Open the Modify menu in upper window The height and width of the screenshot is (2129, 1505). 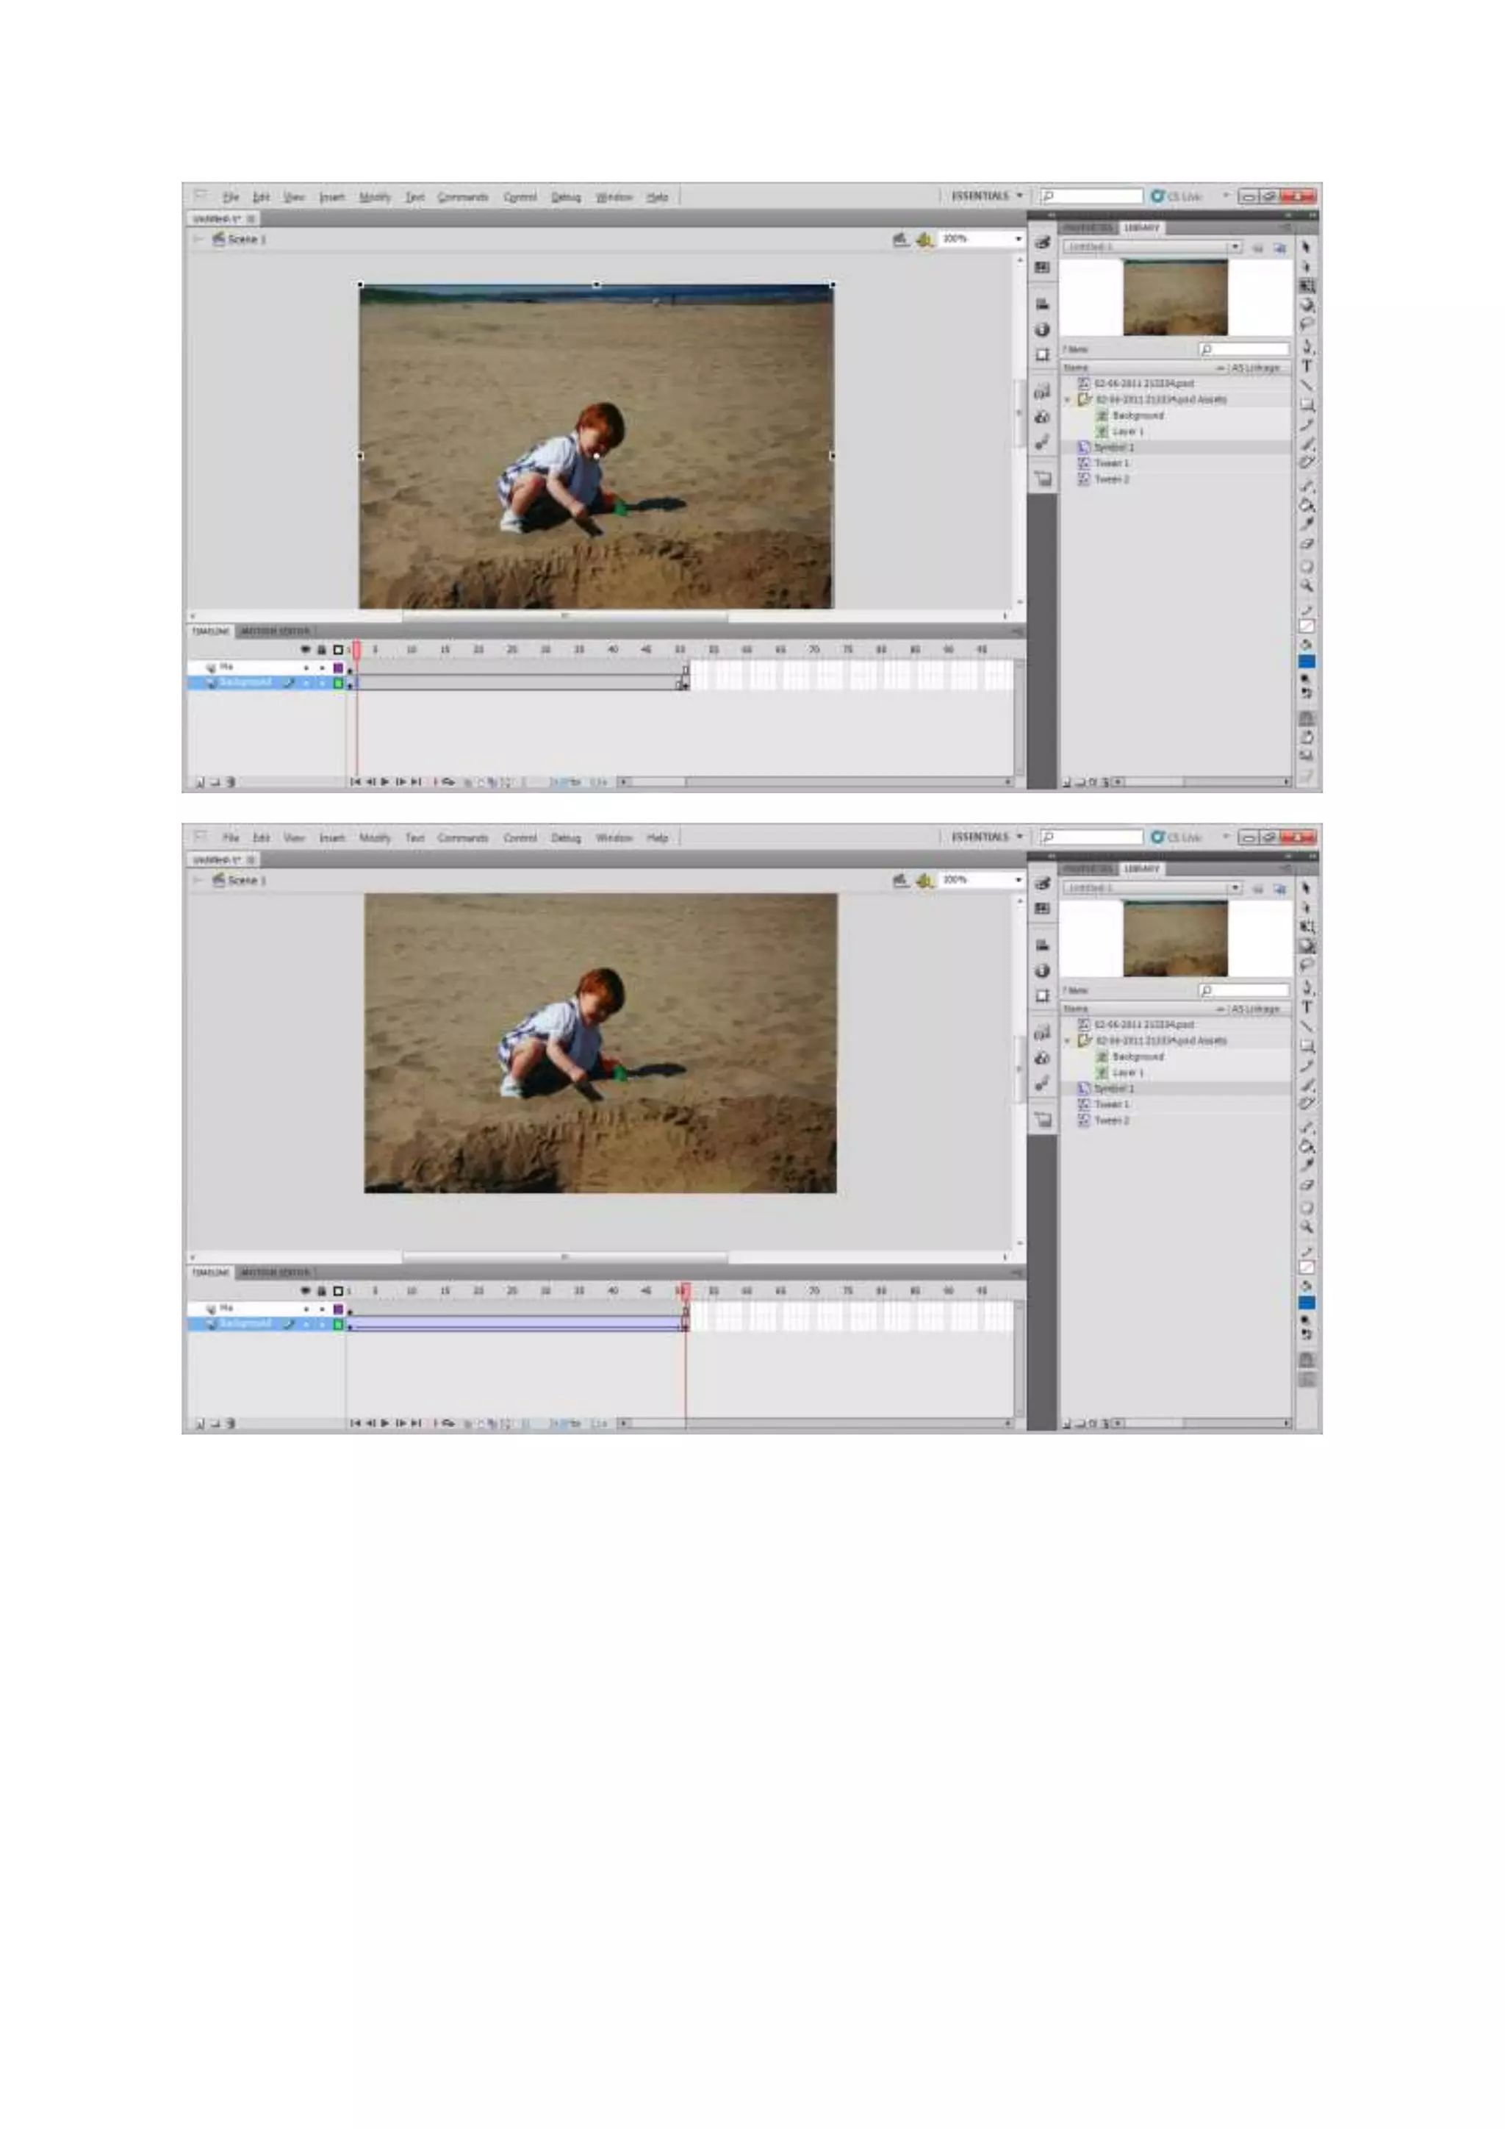374,196
